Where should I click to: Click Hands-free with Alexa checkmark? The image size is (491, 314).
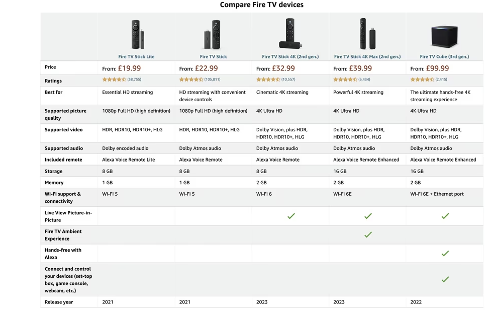[445, 254]
